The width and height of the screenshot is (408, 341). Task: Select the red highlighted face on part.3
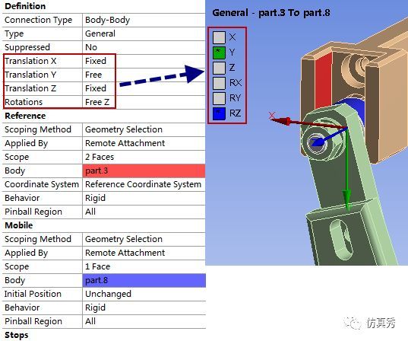coord(323,81)
